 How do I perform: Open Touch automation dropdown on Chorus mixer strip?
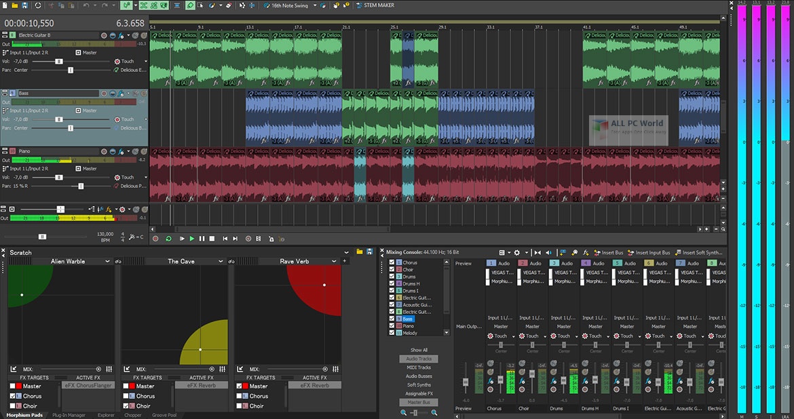[x=513, y=336]
